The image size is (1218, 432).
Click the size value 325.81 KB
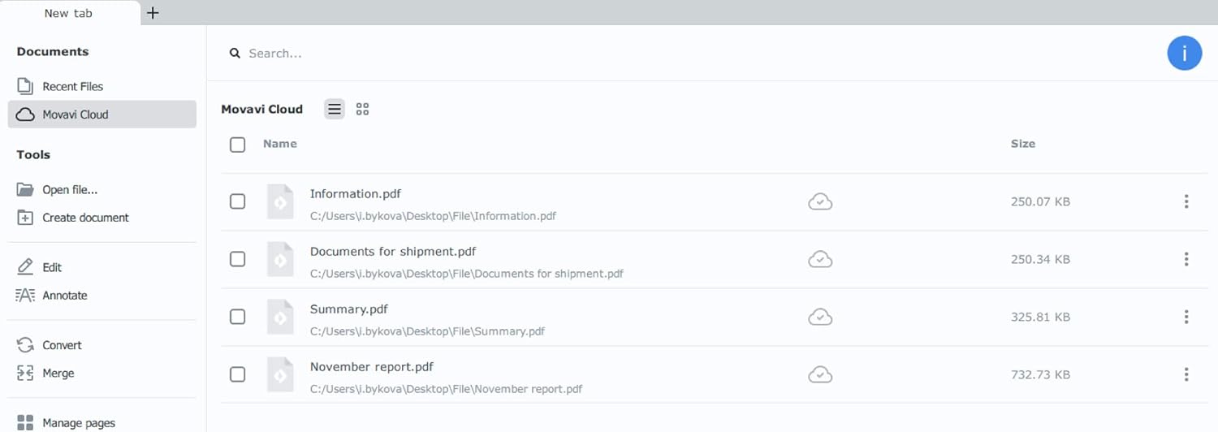pos(1040,318)
